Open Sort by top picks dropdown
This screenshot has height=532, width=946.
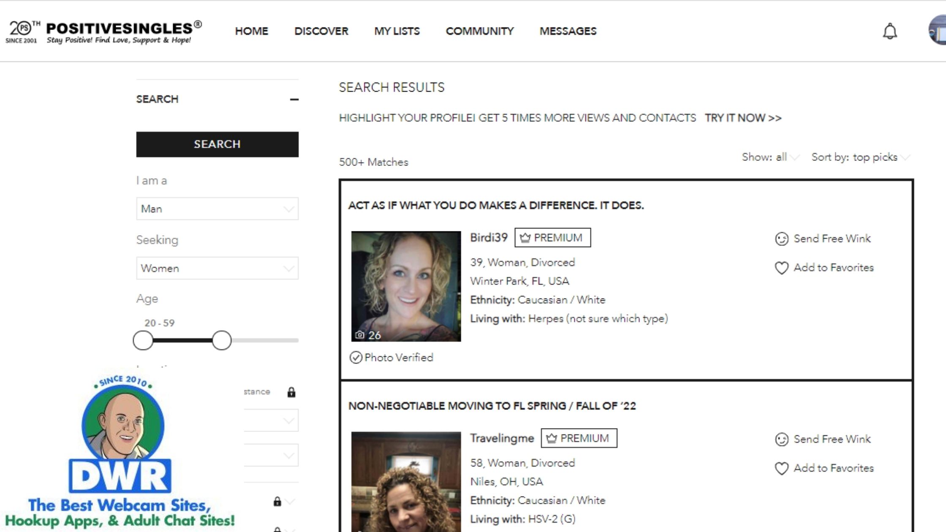[861, 157]
